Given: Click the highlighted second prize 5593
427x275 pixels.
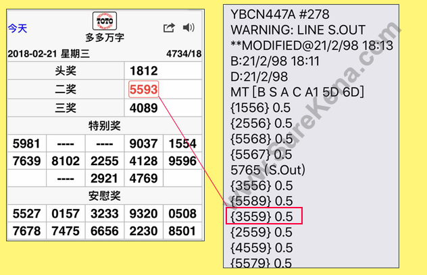Looking at the screenshot, I should [143, 90].
